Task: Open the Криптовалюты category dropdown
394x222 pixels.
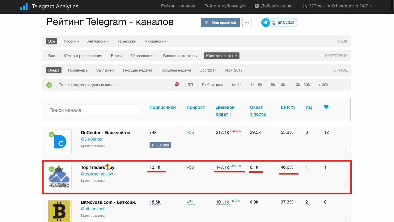Action: coord(222,56)
